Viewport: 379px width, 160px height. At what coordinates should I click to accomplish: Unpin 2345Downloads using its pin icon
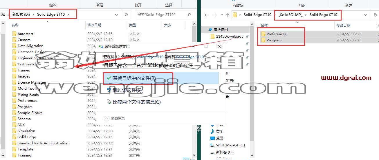tap(247, 36)
